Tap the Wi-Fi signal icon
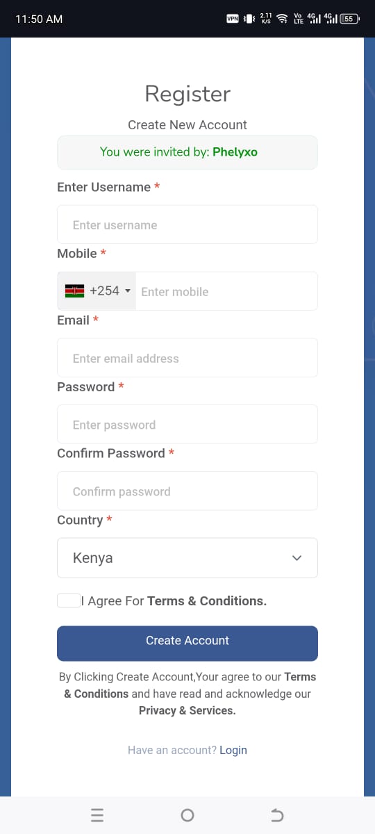 pyautogui.click(x=283, y=19)
